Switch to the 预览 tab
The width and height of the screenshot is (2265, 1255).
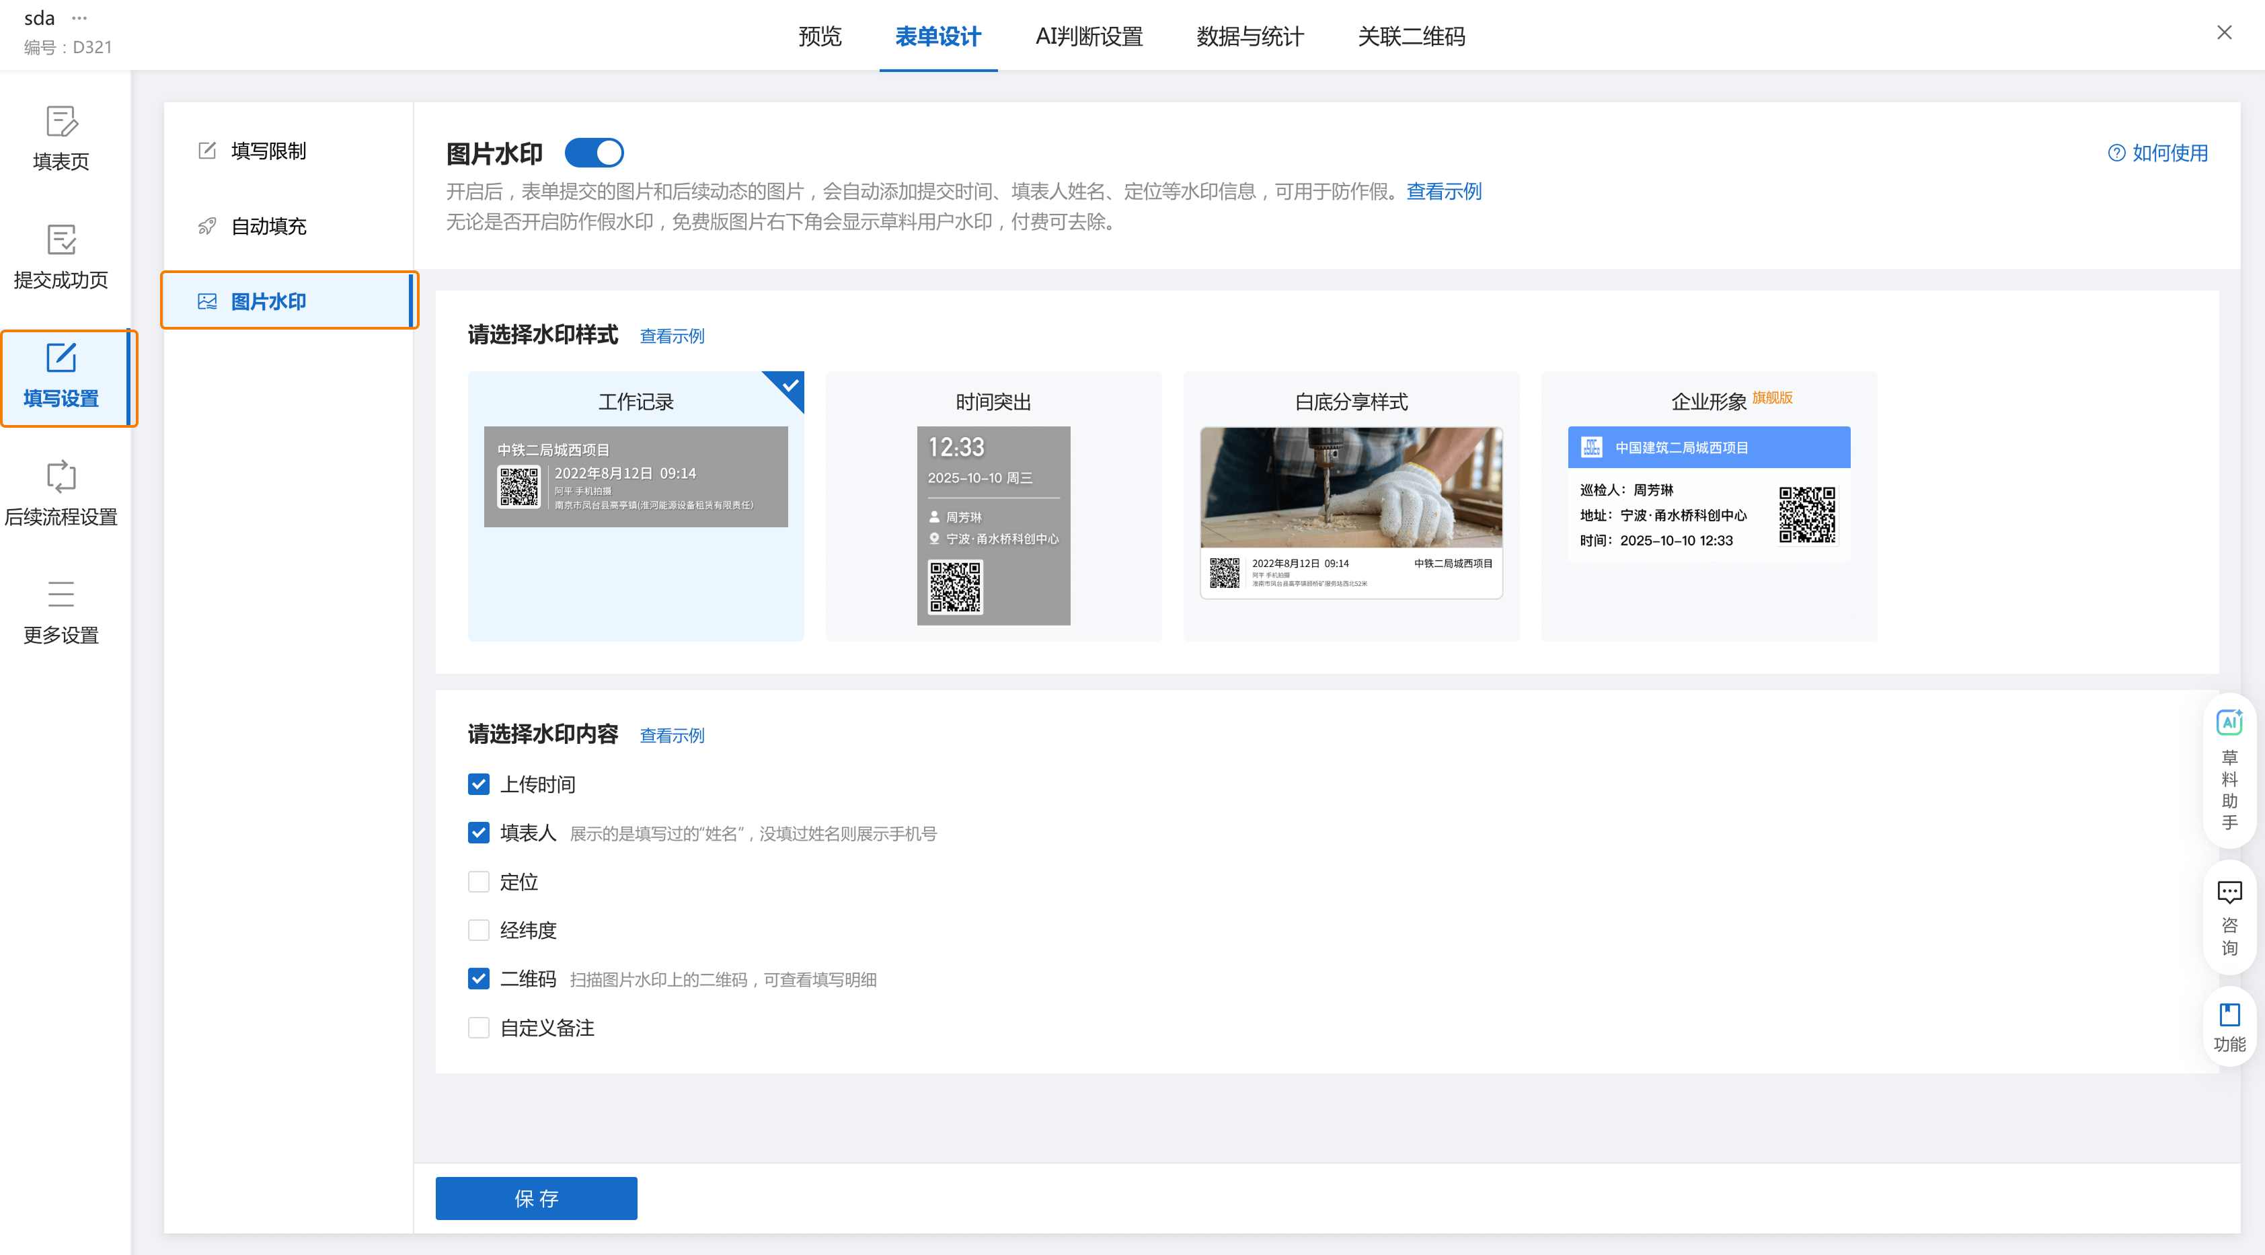820,36
